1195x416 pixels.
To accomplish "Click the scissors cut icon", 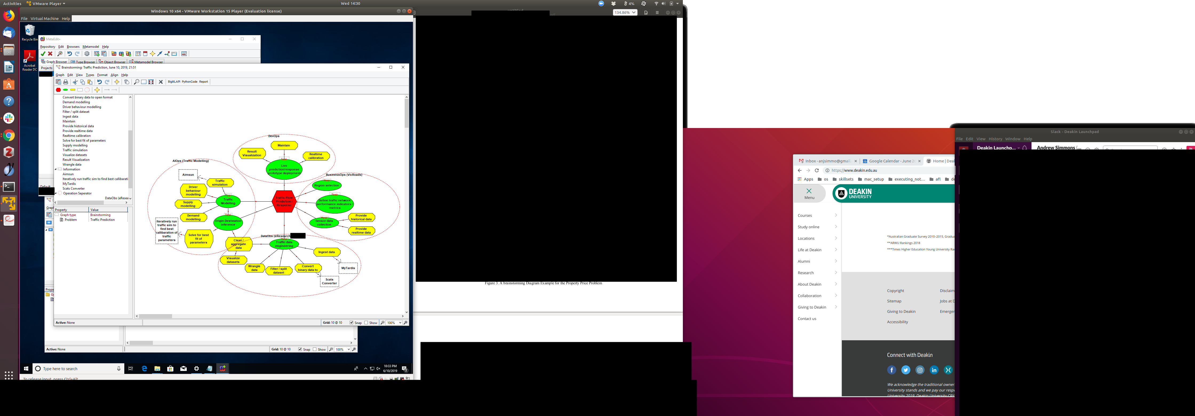I will coord(75,82).
